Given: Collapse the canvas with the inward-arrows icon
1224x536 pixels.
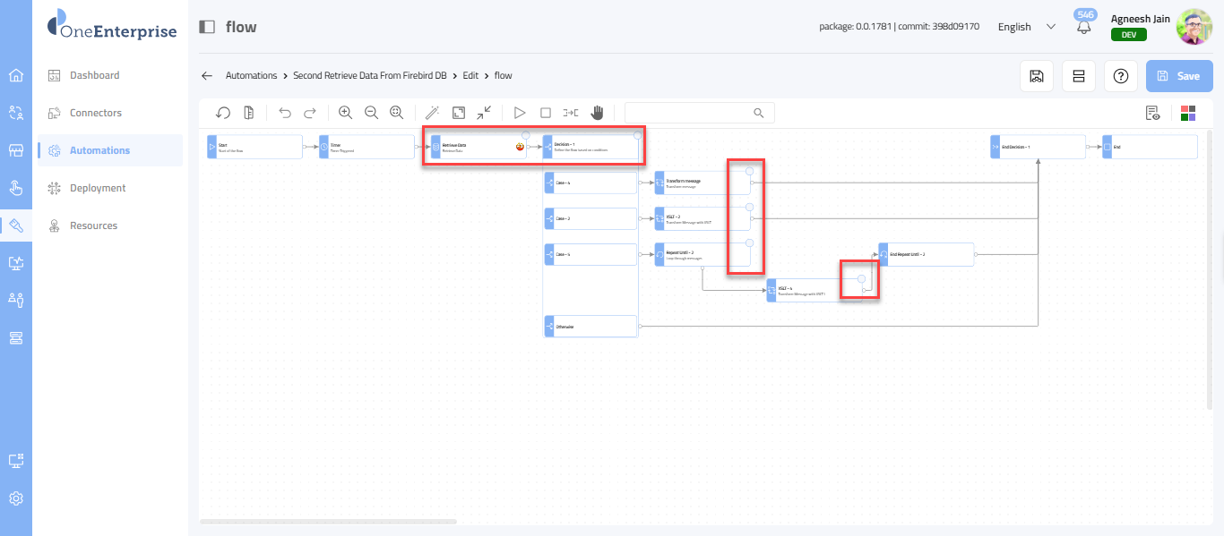Looking at the screenshot, I should tap(484, 113).
